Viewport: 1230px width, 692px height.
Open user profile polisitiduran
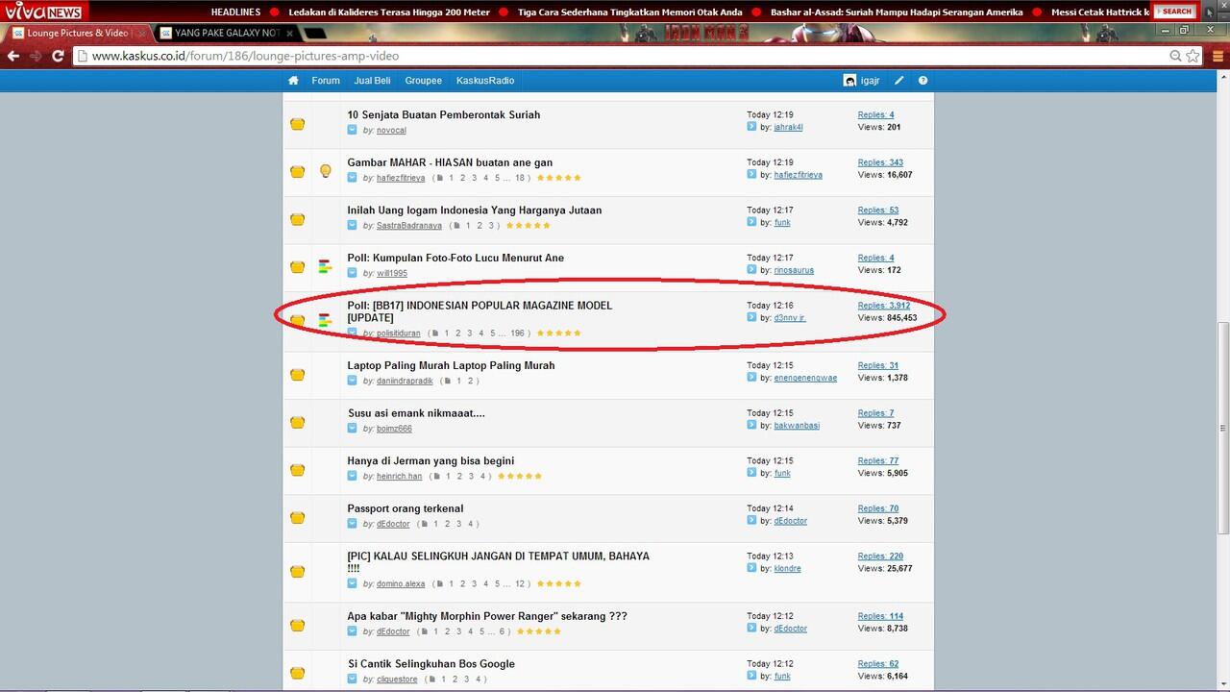399,334
